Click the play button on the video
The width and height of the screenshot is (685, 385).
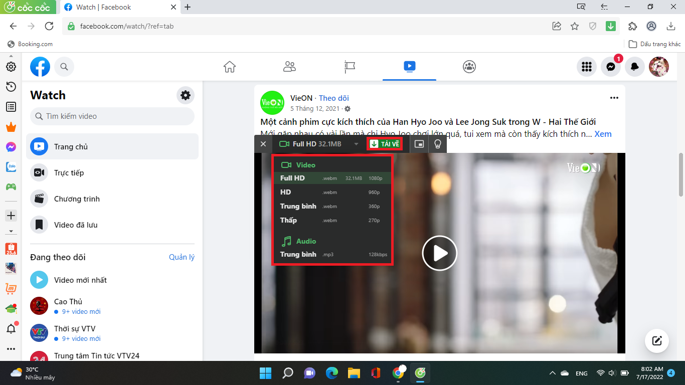pos(440,253)
